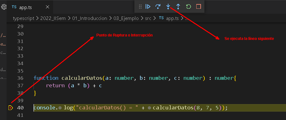Close the app.ts editor tab

click(48, 7)
